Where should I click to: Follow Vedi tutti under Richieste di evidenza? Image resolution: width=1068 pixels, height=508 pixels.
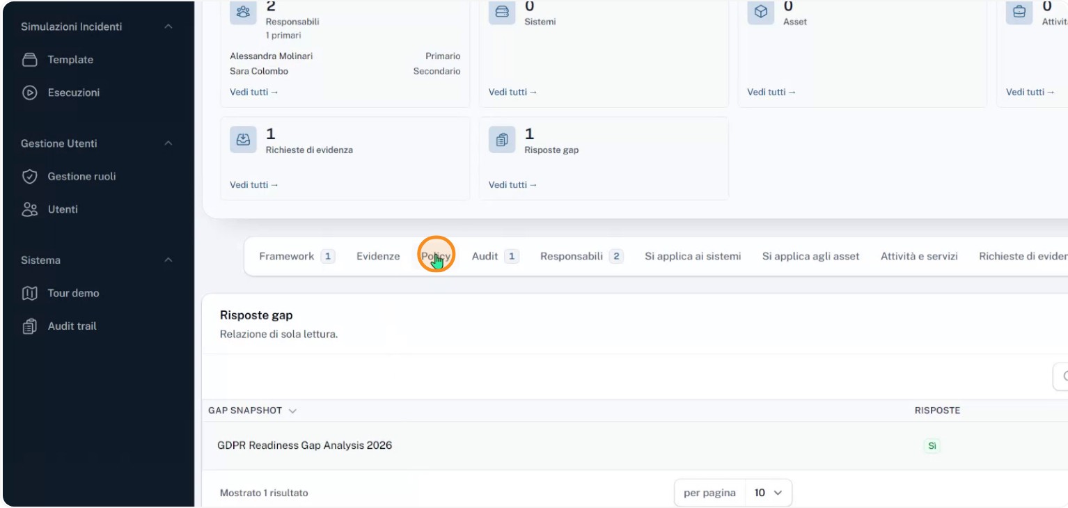(x=253, y=184)
